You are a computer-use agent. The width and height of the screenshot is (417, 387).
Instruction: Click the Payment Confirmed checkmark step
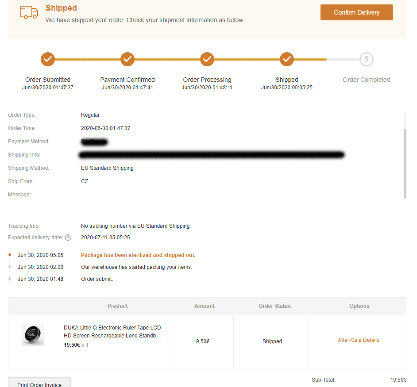[127, 59]
